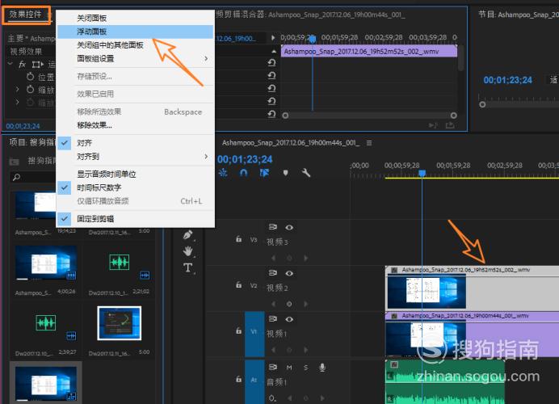The image size is (559, 404).
Task: Uncheck the 固定到剪辑 menu option
Action: tap(95, 219)
